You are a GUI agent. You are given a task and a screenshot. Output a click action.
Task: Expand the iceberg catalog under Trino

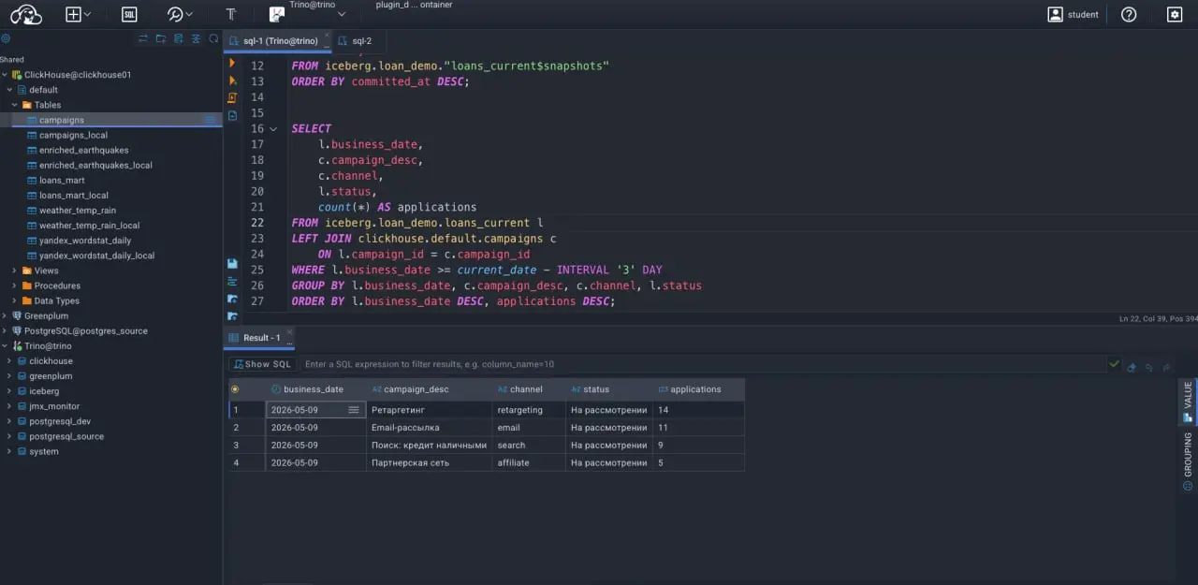pyautogui.click(x=10, y=391)
